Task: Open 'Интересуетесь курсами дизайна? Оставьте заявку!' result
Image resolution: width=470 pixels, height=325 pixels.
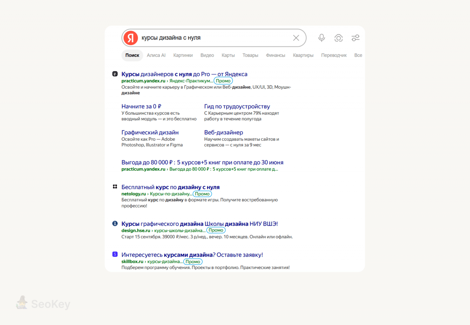Action: [192, 255]
